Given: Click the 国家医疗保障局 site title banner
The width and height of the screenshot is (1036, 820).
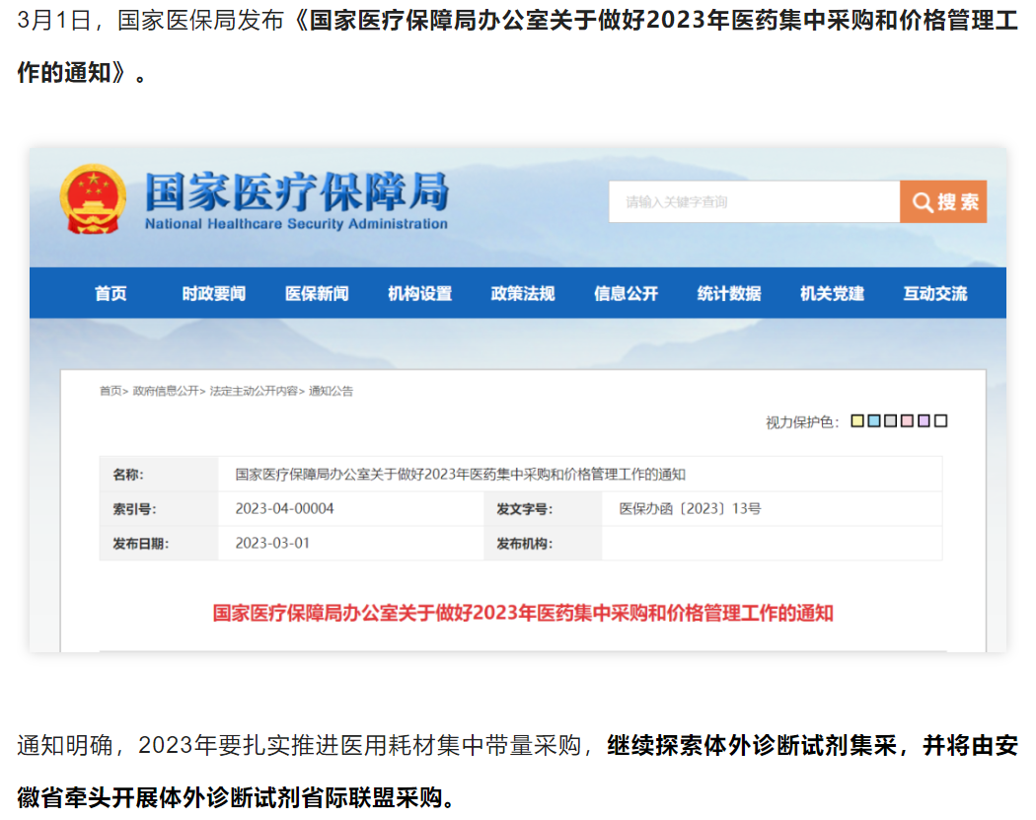Looking at the screenshot, I should click(x=297, y=191).
